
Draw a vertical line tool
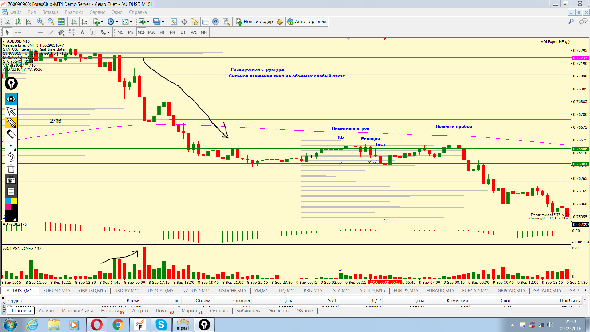click(30, 32)
